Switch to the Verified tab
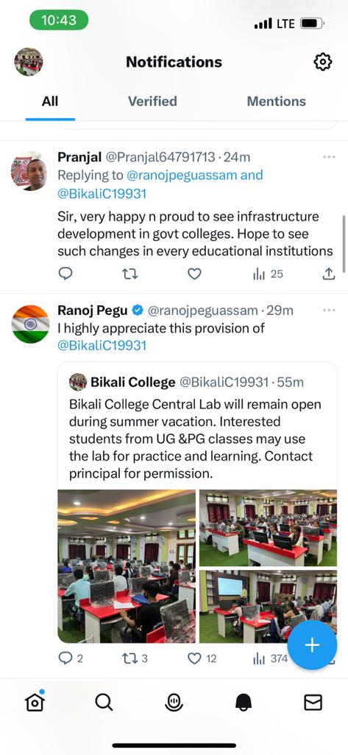The width and height of the screenshot is (348, 755). pos(152,101)
